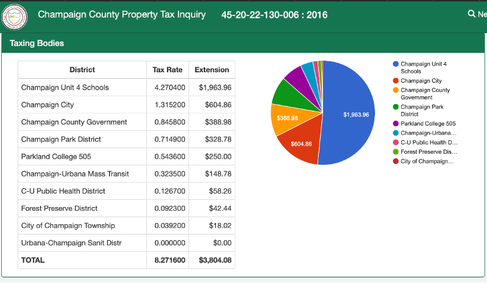Screen dimensions: 487x283
Task: Click total extension $3,804.08
Action: click(x=215, y=260)
